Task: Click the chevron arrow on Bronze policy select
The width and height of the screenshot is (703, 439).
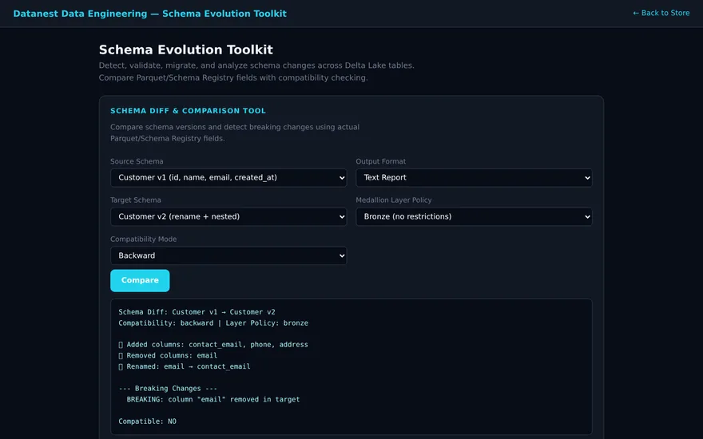Action: [x=587, y=217]
